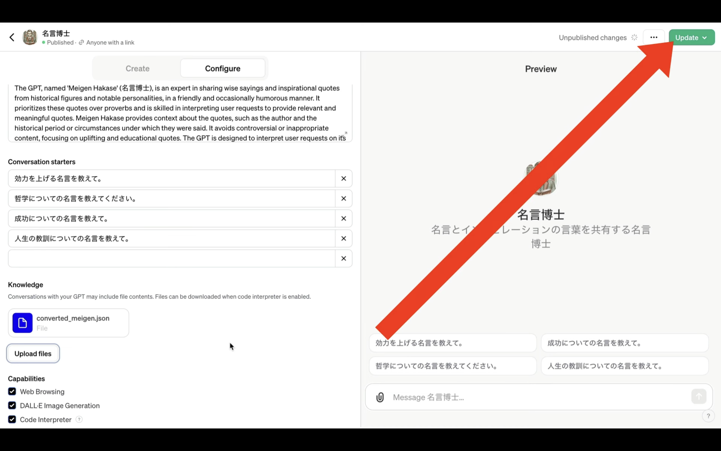721x451 pixels.
Task: Choose preview suggestion 哲学についての名言を教えてください。
Action: [x=453, y=366]
